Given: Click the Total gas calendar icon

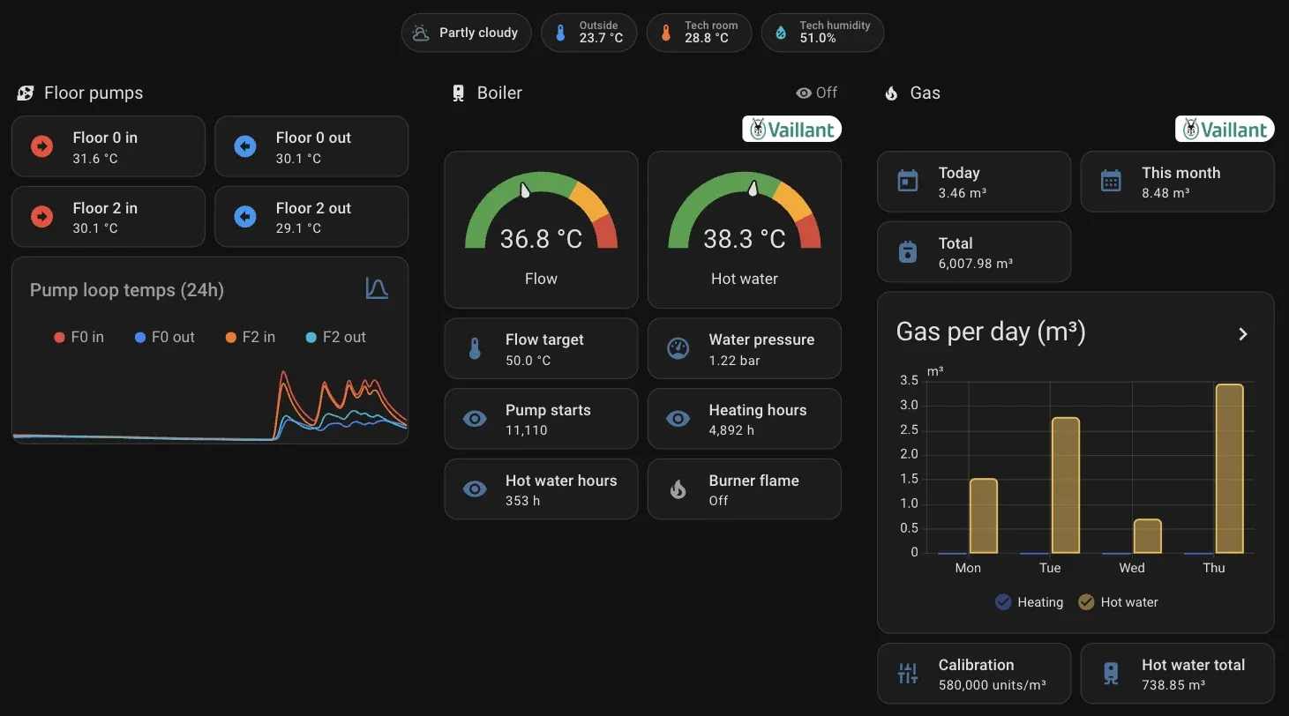Looking at the screenshot, I should pos(908,252).
